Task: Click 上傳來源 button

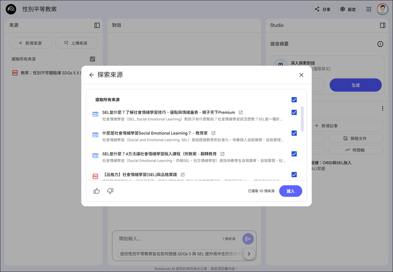Action: coord(76,43)
